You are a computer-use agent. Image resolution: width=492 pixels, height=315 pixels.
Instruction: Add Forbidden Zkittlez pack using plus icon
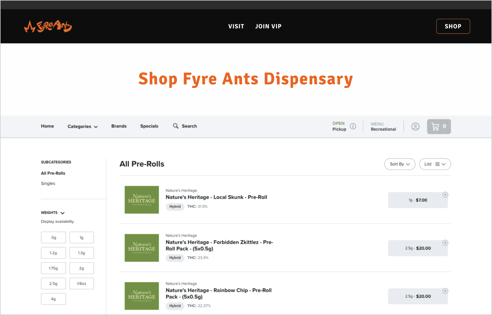(x=445, y=243)
